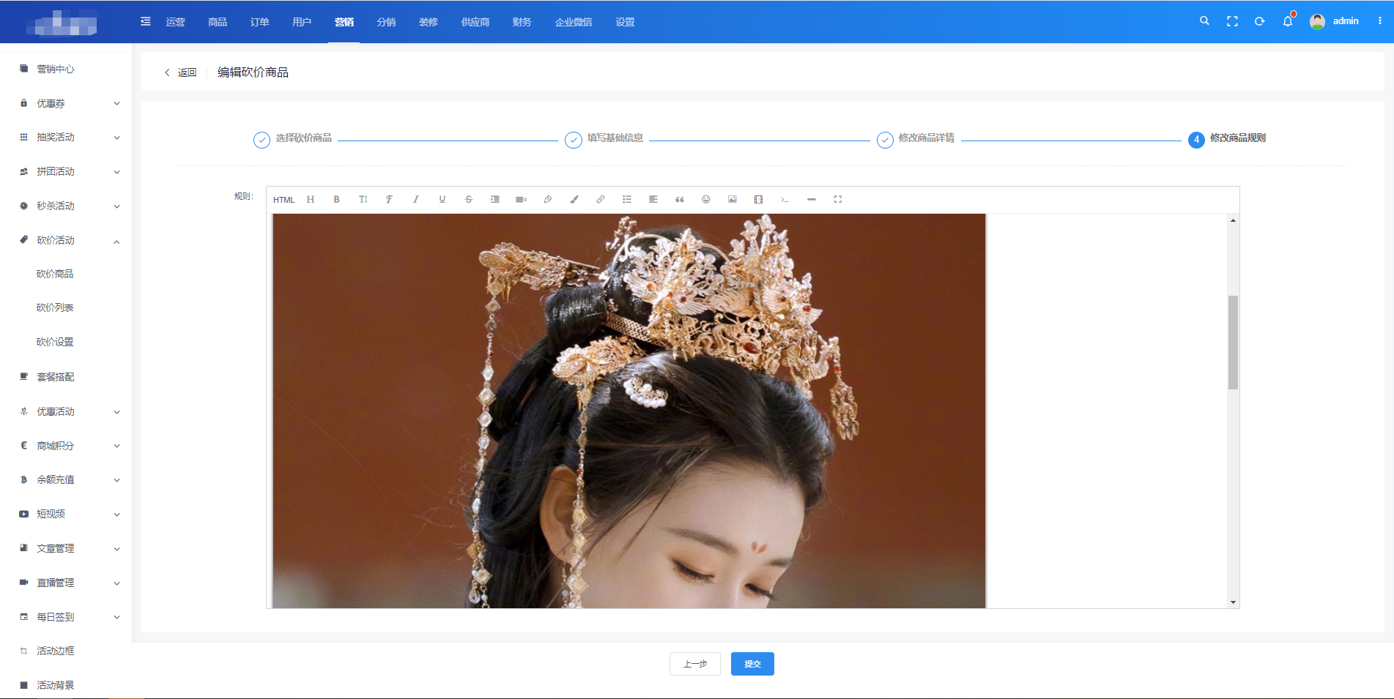Open the 运营 top menu
The height and width of the screenshot is (699, 1394).
point(176,22)
